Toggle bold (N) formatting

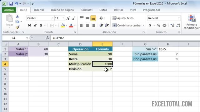(x=29, y=26)
